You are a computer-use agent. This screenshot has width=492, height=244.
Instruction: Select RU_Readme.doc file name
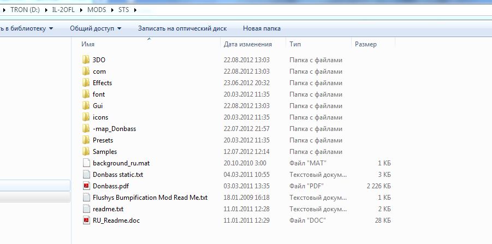coord(116,221)
